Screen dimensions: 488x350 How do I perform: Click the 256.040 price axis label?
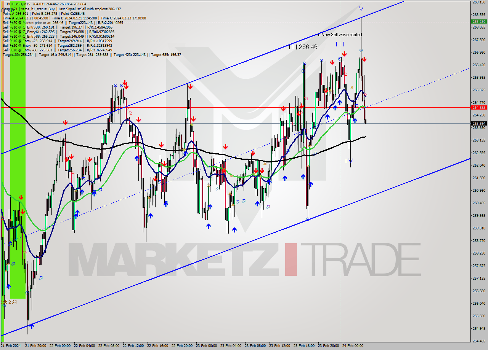tap(479, 304)
